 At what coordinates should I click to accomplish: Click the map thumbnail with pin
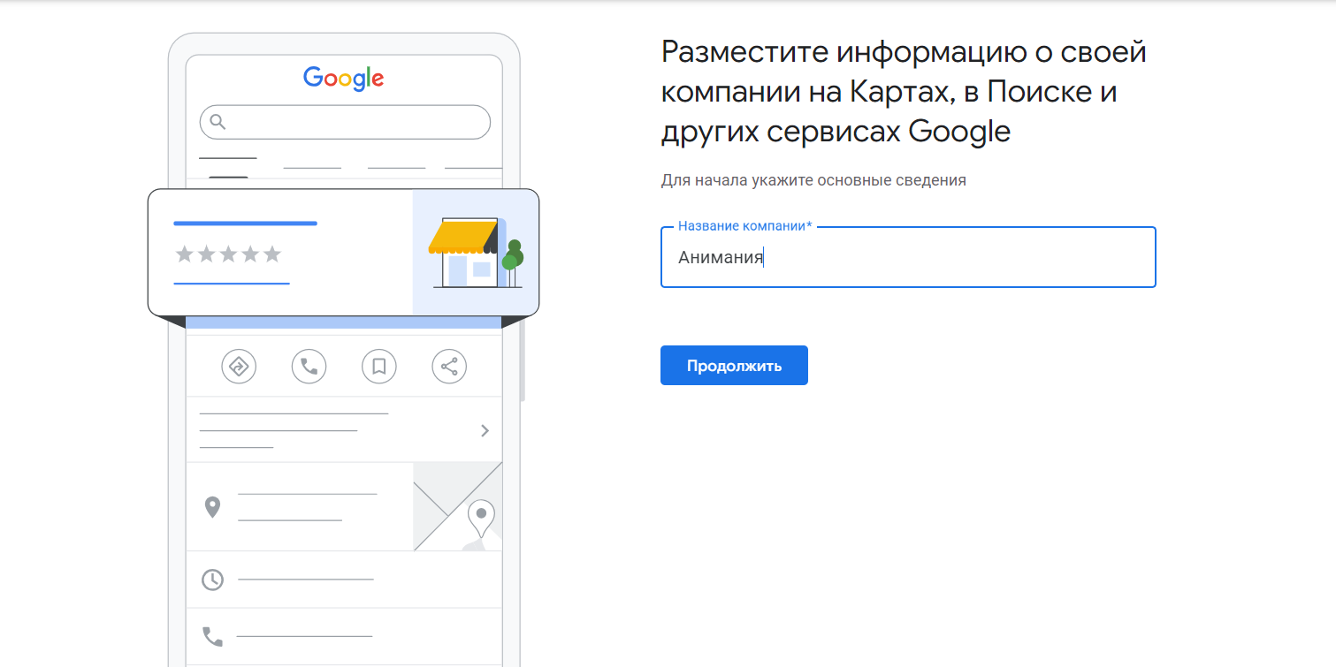click(458, 506)
